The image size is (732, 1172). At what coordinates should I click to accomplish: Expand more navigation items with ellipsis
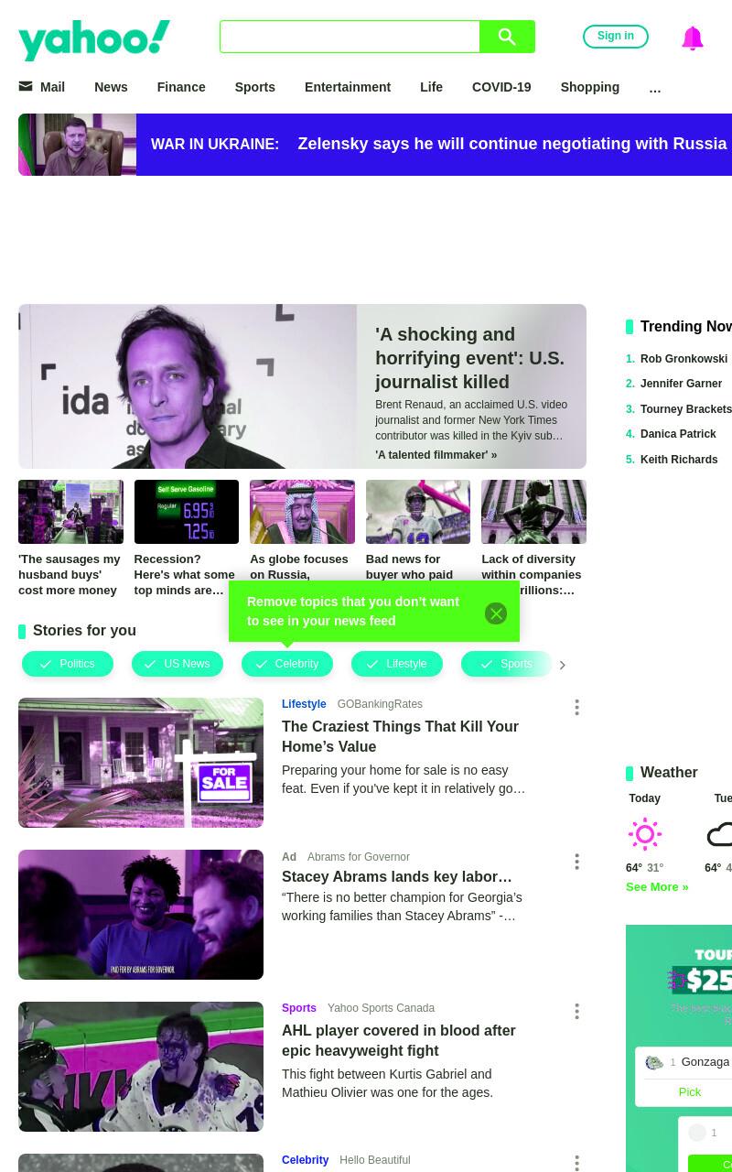pyautogui.click(x=655, y=88)
